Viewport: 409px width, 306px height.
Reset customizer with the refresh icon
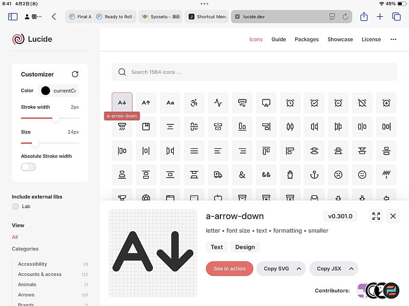(75, 74)
